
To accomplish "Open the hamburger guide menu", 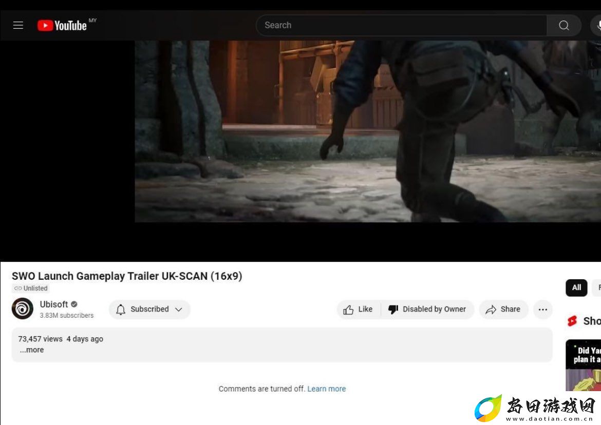I will [18, 25].
